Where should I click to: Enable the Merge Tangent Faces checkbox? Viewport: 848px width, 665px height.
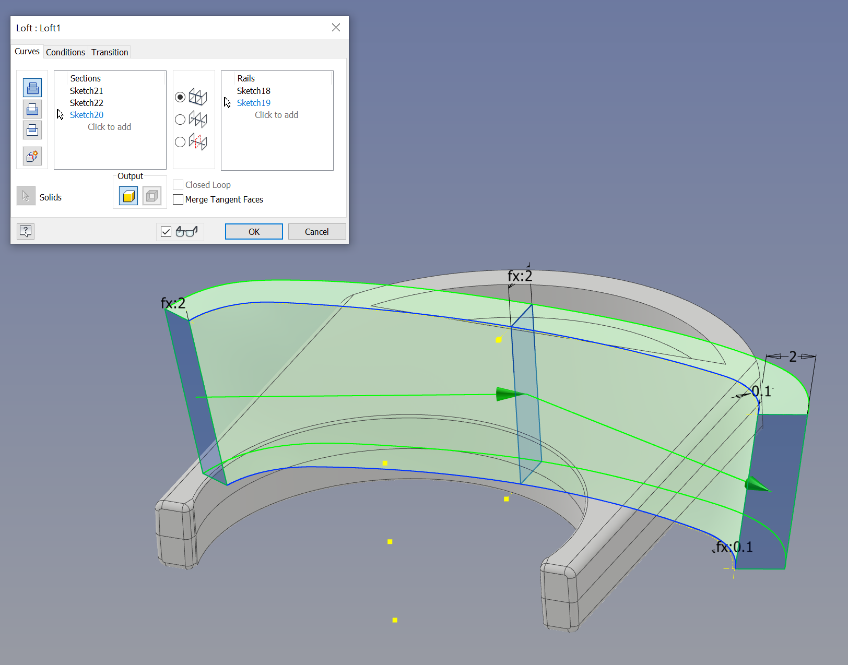(178, 199)
